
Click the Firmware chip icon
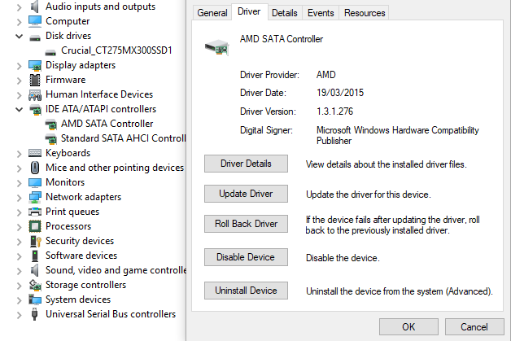click(35, 80)
